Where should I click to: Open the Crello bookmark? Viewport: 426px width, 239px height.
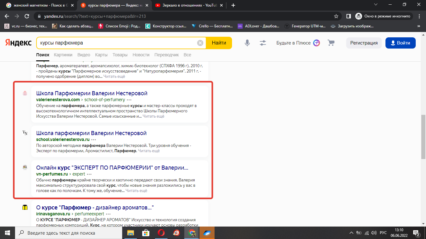pos(212,26)
